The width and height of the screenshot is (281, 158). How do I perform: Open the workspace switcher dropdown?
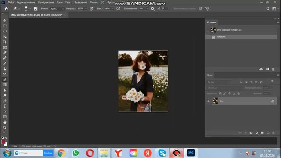coord(274,9)
